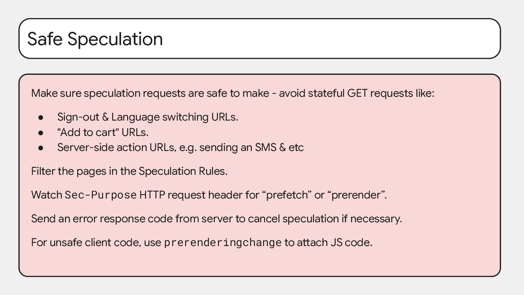Click the "Add to cart" URLs text

(103, 132)
